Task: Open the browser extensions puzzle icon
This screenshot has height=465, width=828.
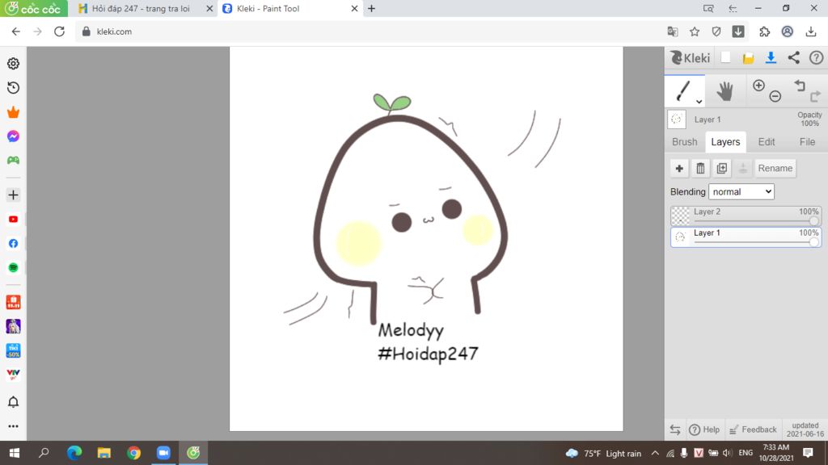Action: click(765, 31)
